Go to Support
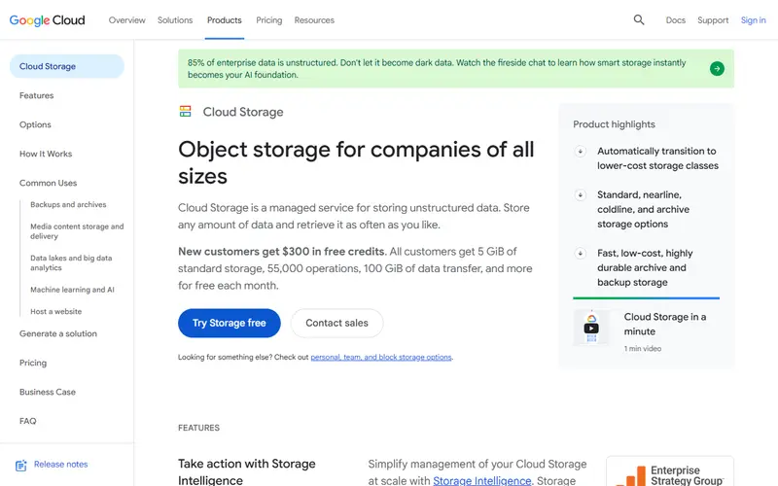This screenshot has height=486, width=778. click(713, 20)
